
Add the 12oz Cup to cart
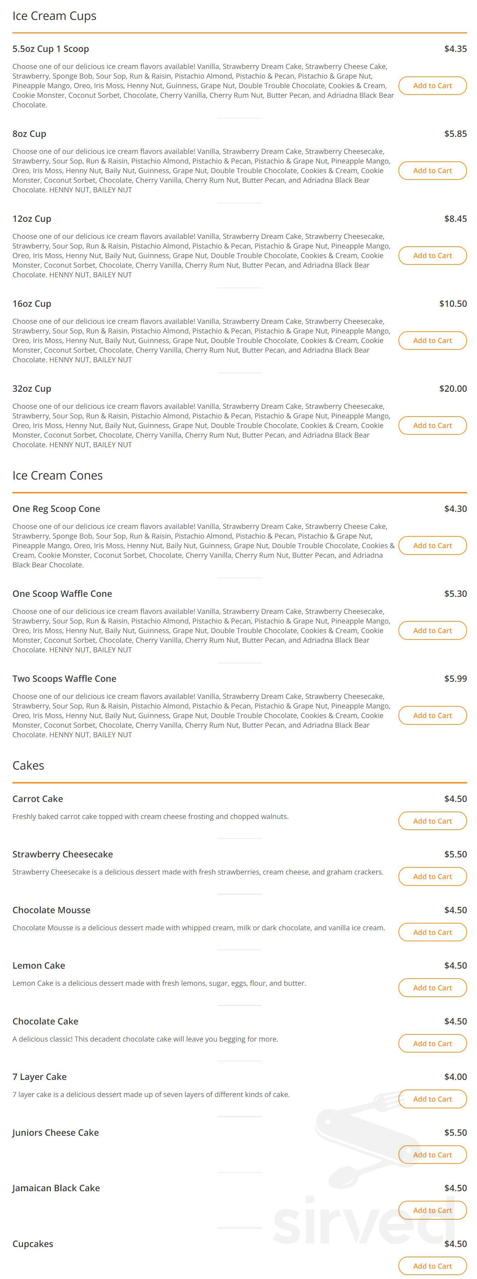[x=432, y=256]
